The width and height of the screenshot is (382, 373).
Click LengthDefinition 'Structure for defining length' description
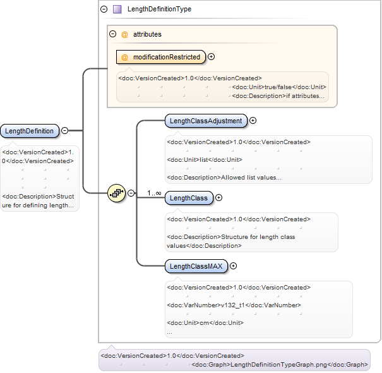point(38,201)
